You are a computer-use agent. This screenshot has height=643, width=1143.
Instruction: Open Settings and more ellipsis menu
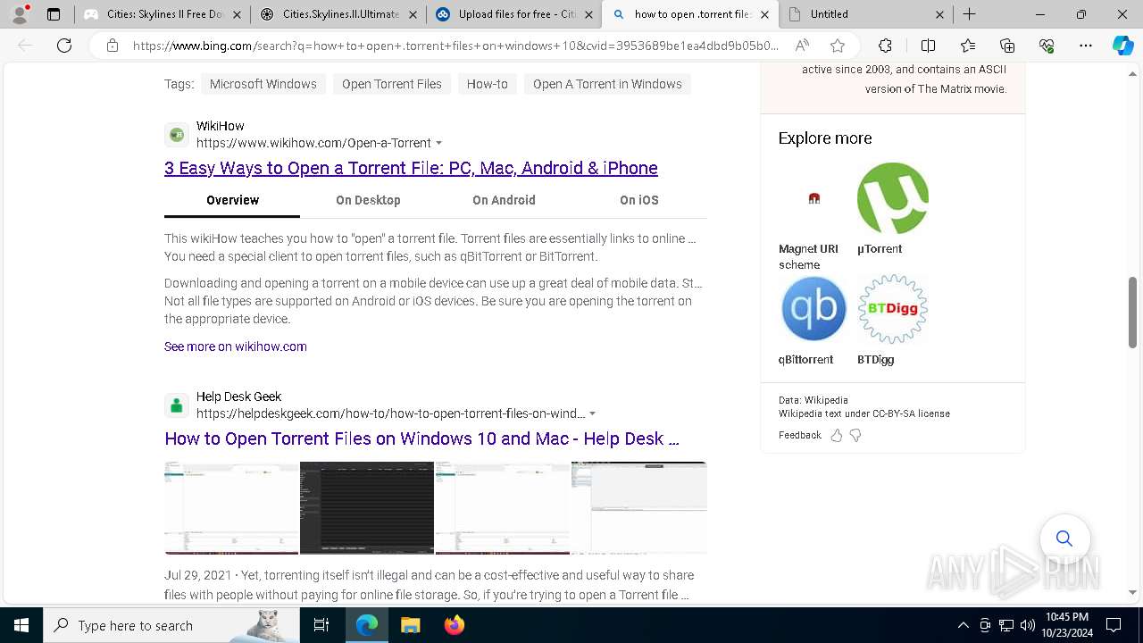click(1085, 46)
